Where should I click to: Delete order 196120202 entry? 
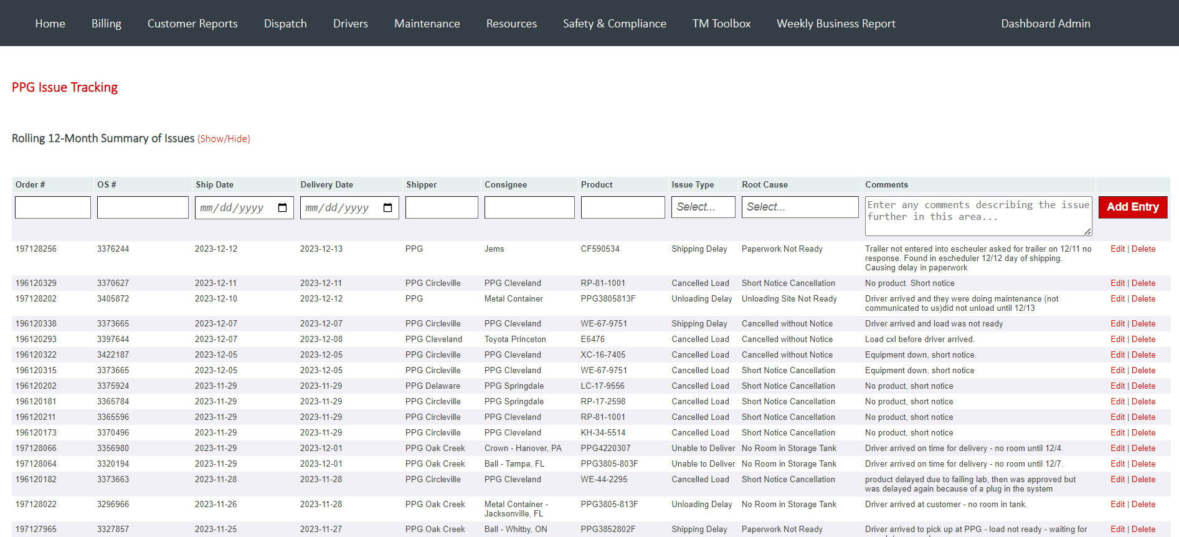tap(1143, 386)
